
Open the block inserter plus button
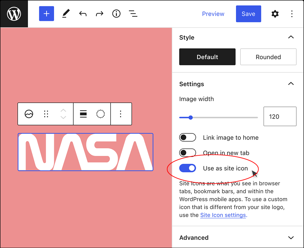(47, 14)
